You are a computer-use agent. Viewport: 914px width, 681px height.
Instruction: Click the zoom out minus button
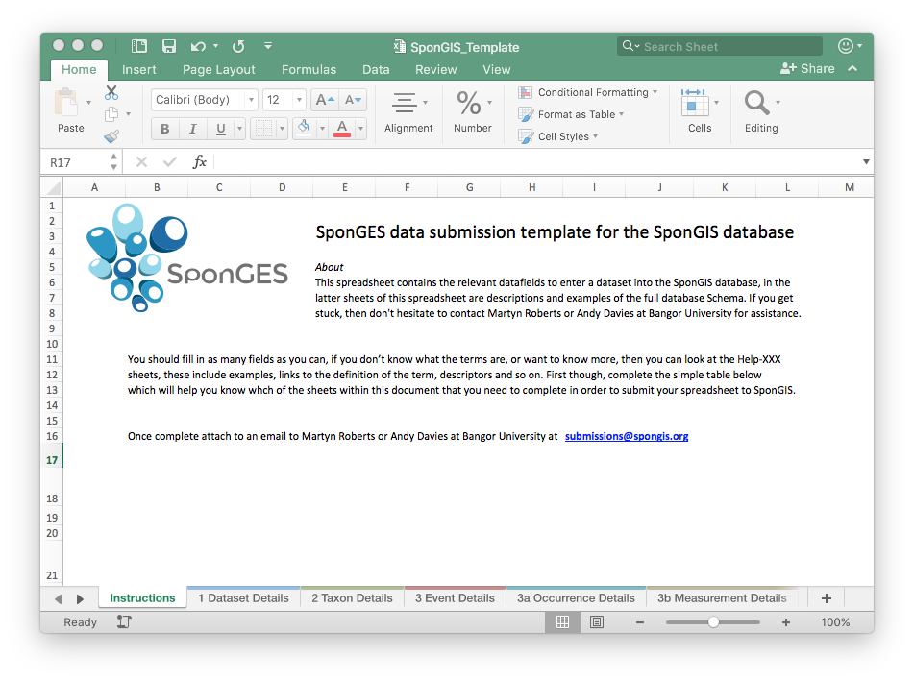639,622
